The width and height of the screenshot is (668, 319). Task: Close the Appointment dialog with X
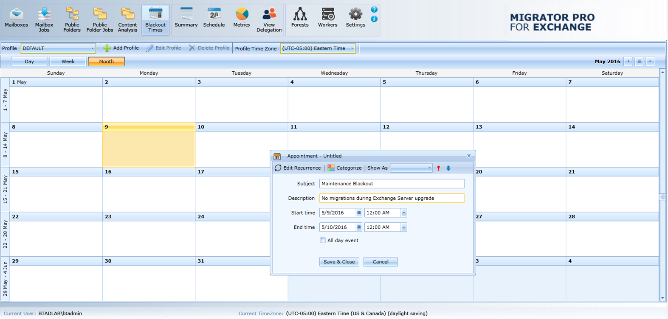click(x=469, y=156)
